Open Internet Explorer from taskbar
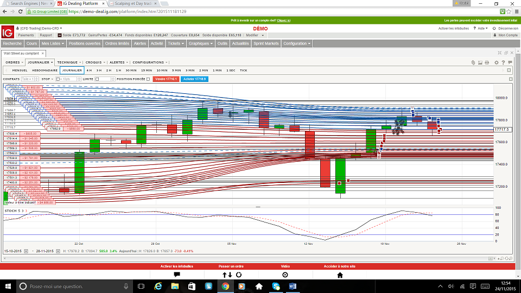The width and height of the screenshot is (521, 293). (x=158, y=286)
